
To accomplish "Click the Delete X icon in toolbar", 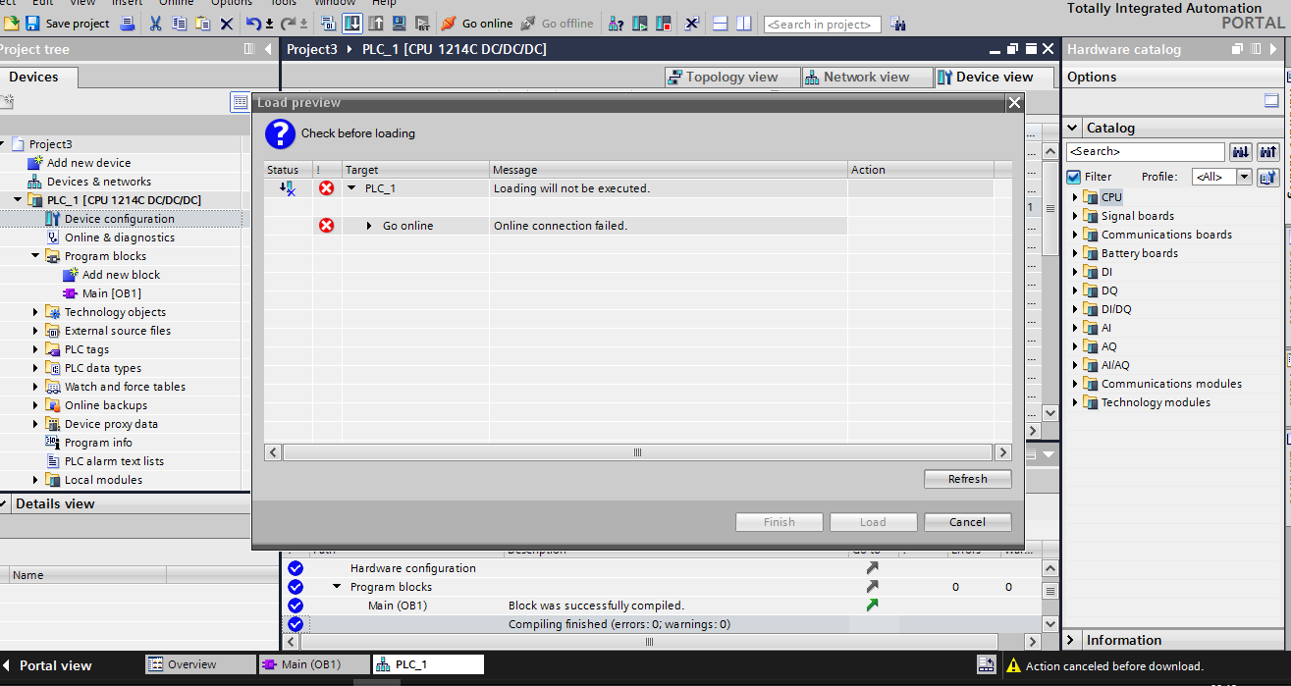I will tap(226, 24).
